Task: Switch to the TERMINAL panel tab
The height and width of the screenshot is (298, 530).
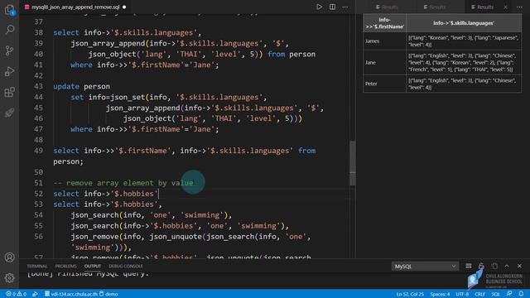Action: coord(37,267)
